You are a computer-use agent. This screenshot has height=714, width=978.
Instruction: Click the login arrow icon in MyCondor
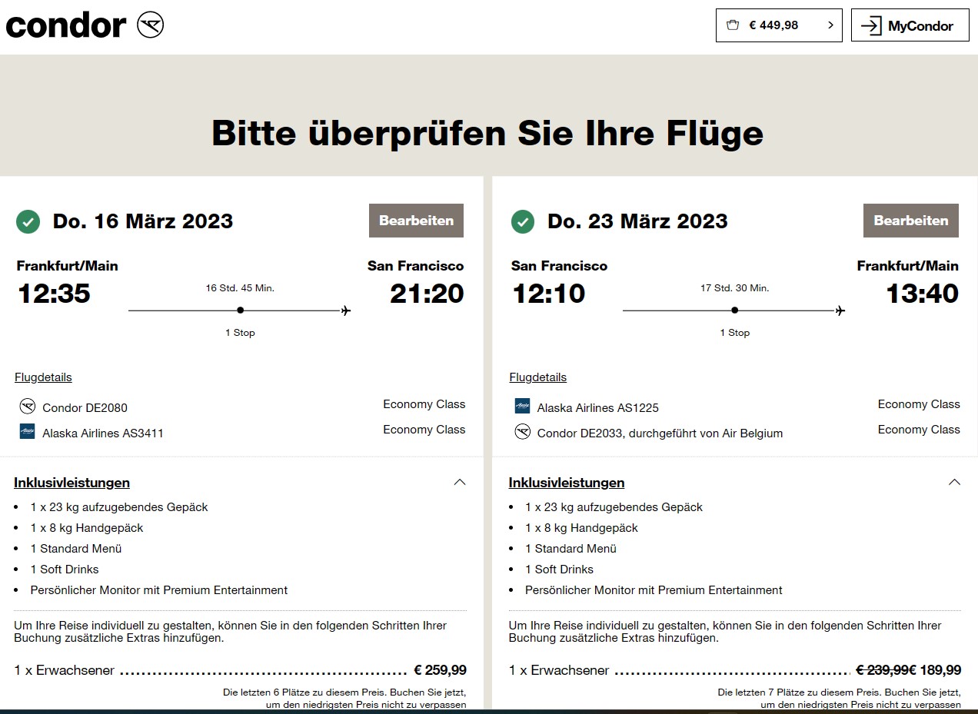pyautogui.click(x=871, y=25)
